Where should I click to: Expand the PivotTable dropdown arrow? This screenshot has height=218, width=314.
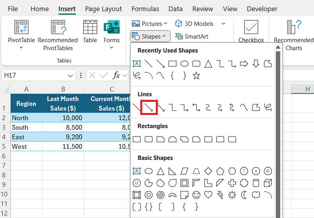tap(21, 48)
